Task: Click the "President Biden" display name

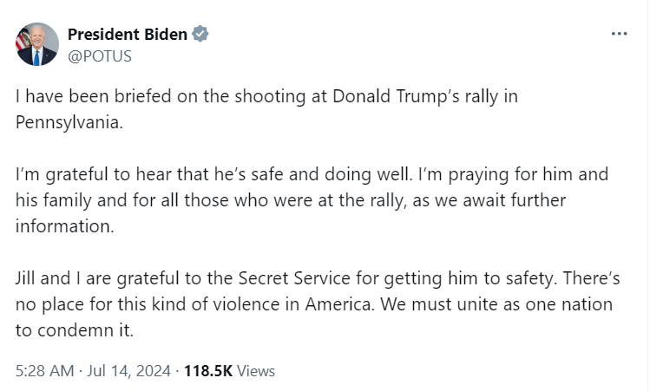Action: [127, 35]
